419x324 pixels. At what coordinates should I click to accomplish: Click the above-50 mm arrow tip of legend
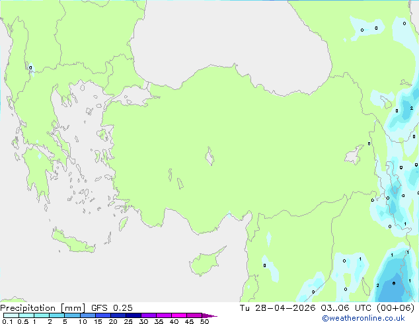209,315
